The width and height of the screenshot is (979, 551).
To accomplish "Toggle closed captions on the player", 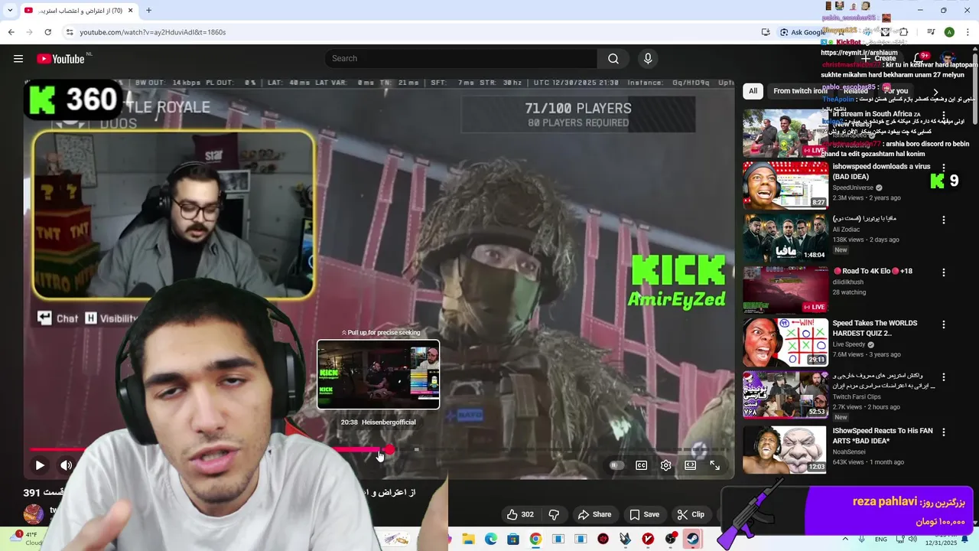I will (x=642, y=465).
